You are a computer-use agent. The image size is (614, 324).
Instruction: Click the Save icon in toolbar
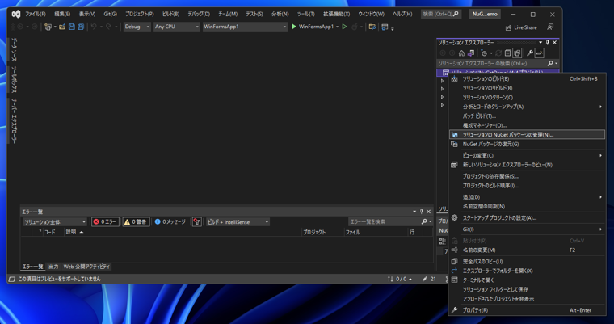(x=72, y=27)
